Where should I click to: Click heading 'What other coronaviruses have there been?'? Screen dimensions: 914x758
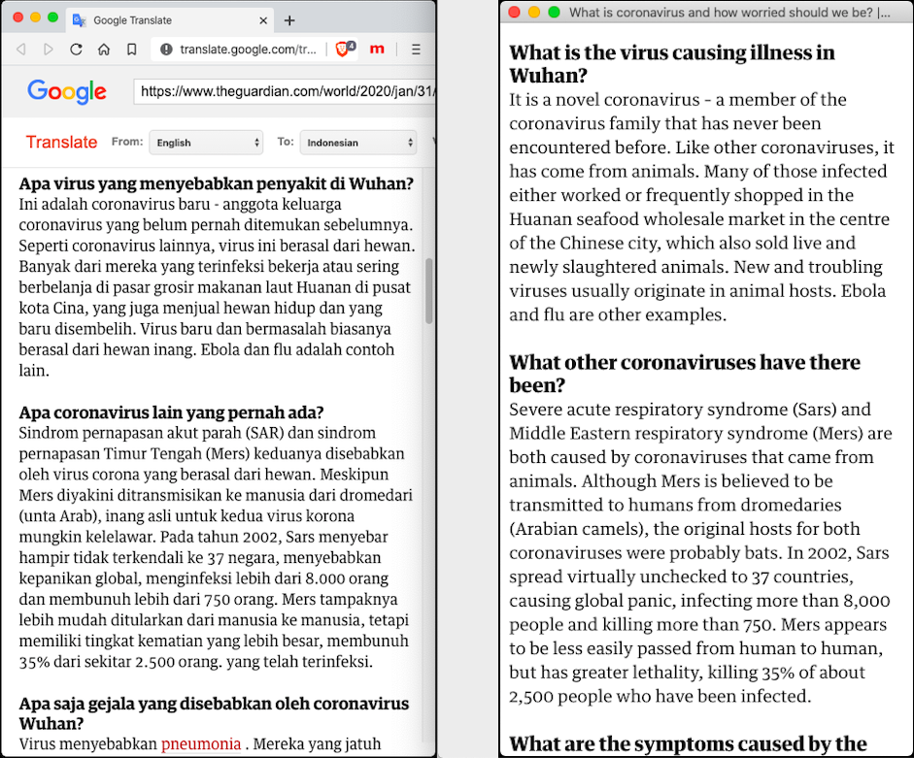(685, 374)
